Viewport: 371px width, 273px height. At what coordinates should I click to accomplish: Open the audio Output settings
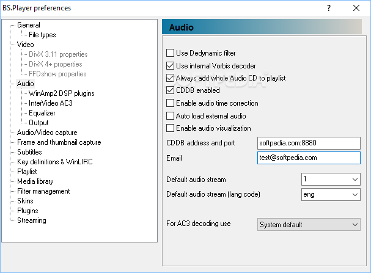click(39, 123)
